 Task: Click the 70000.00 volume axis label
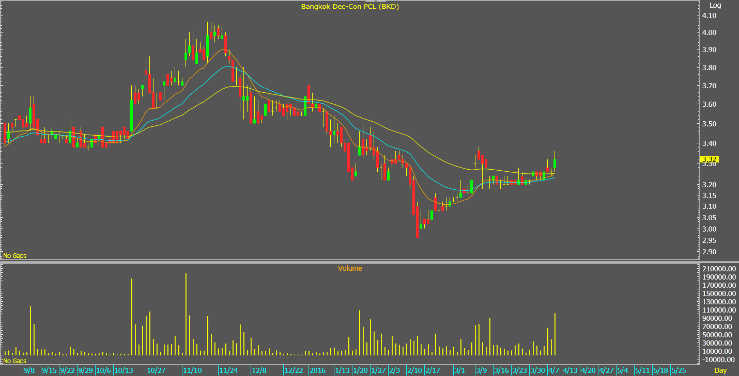[x=717, y=326]
